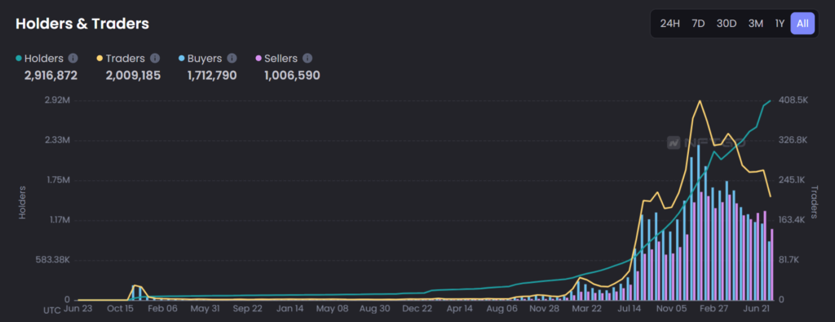
Task: Click the Traders legend label
Action: [125, 59]
